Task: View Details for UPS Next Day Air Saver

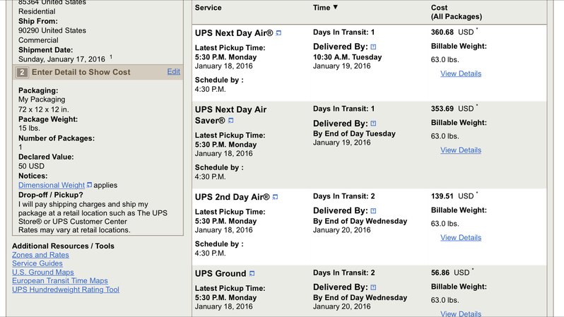Action: point(461,150)
